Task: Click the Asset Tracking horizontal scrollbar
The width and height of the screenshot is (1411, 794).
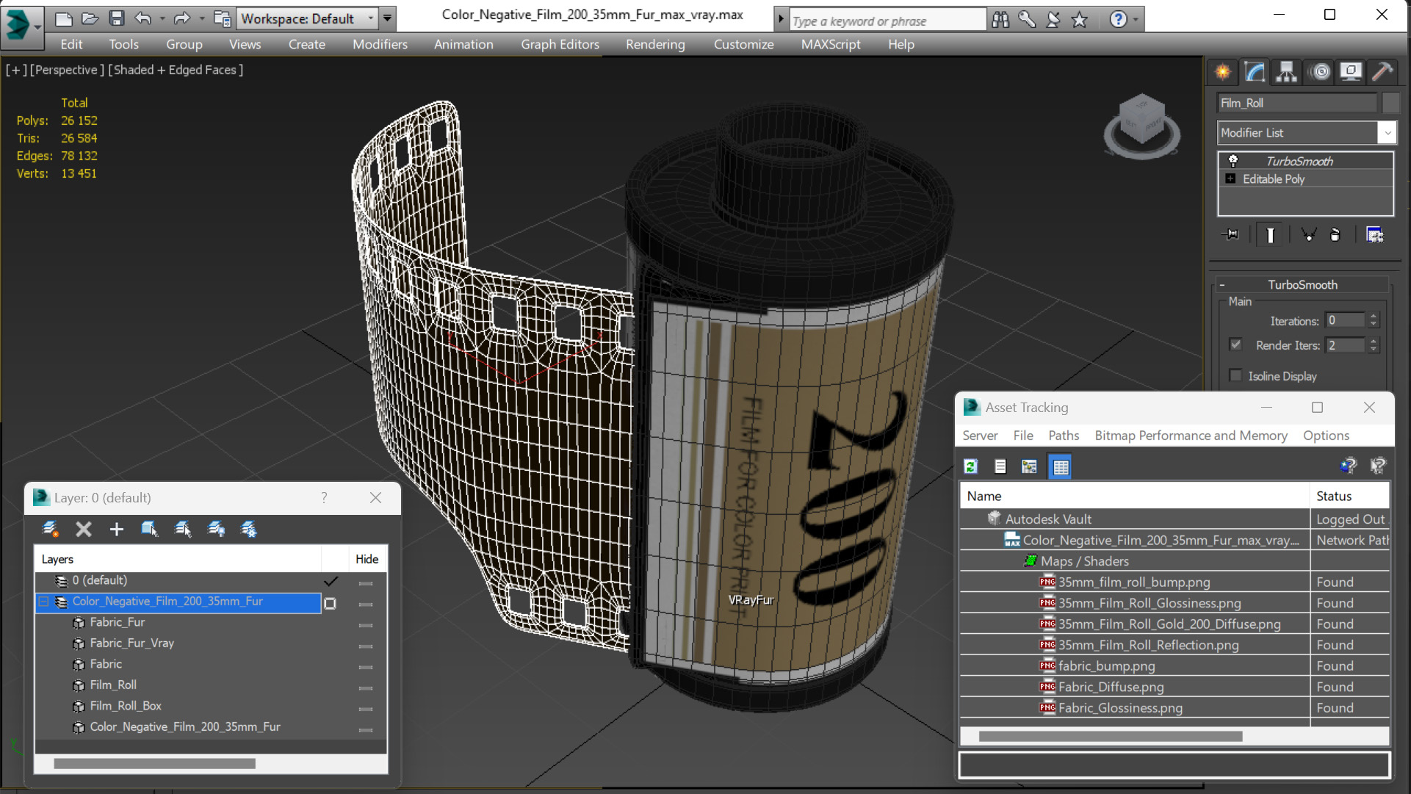Action: (x=1110, y=736)
